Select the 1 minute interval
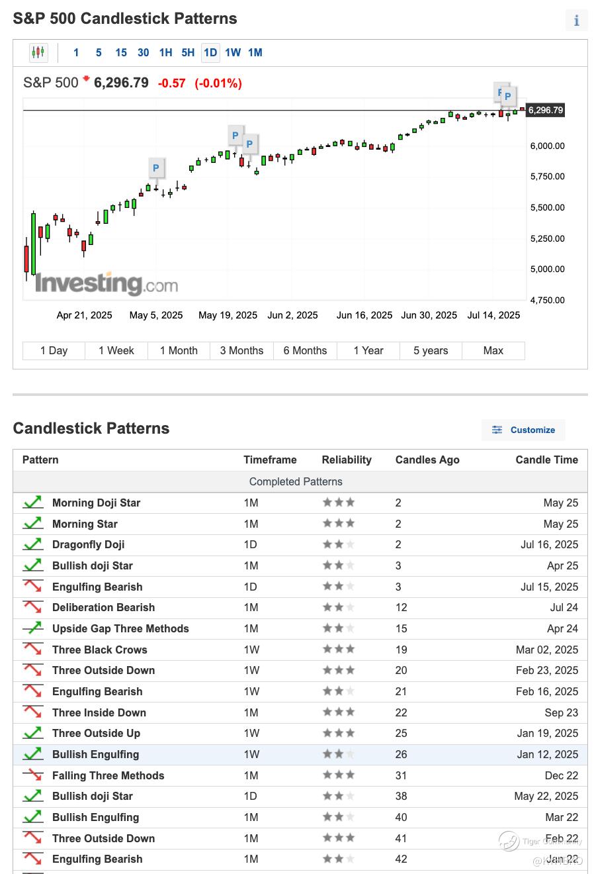Viewport: 594px width, 874px height. click(76, 52)
